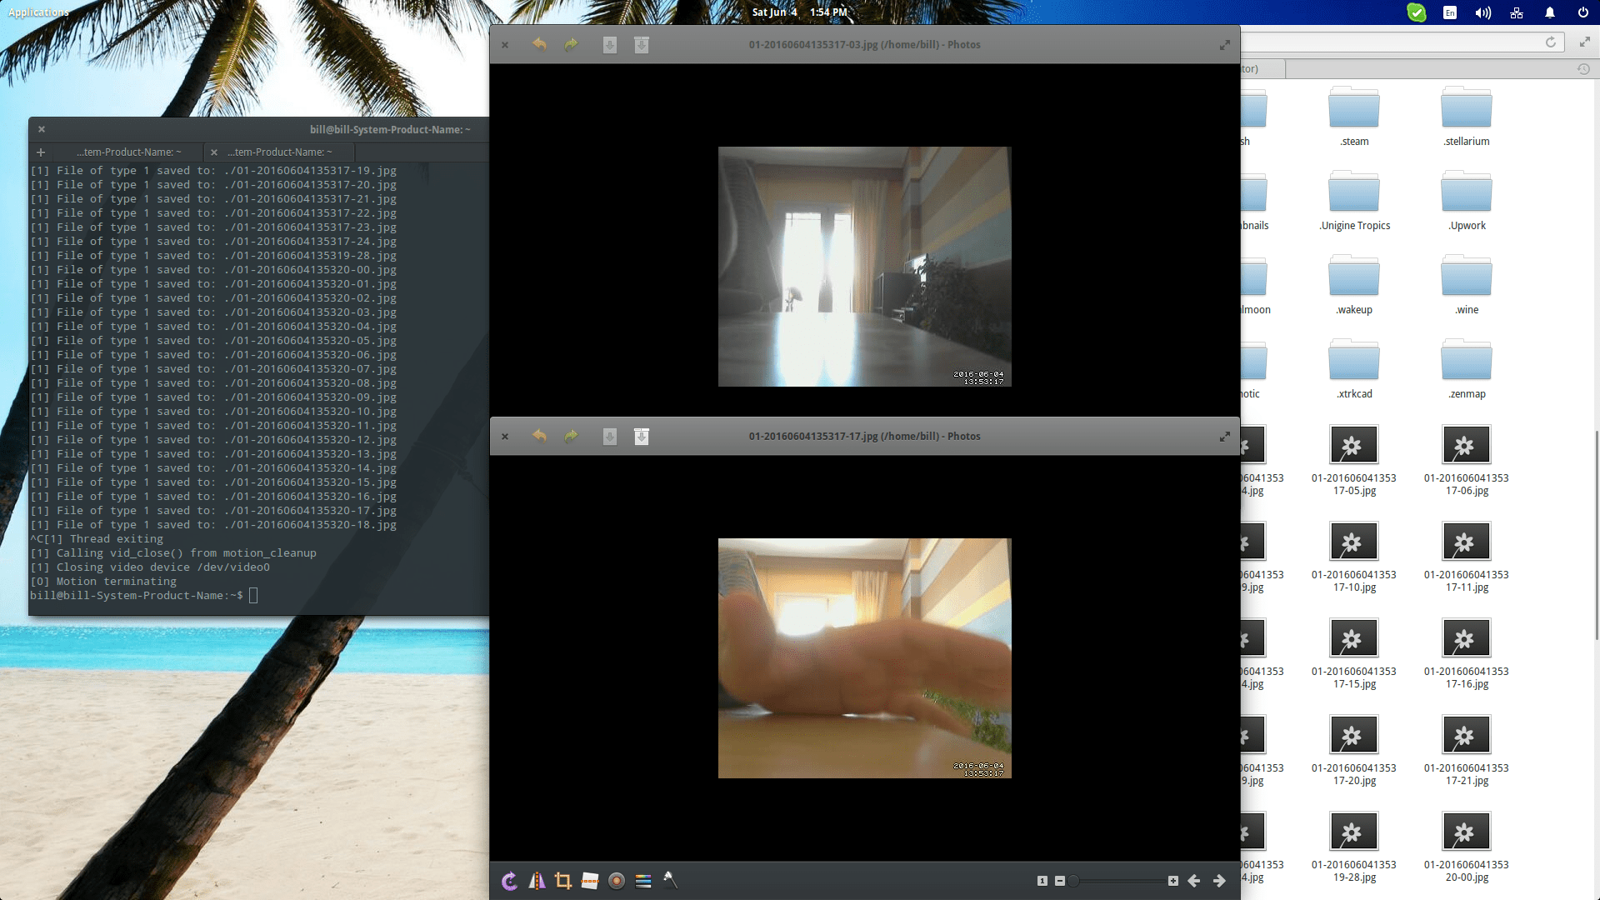Click the Rotate tool in Photos toolbar

click(510, 881)
